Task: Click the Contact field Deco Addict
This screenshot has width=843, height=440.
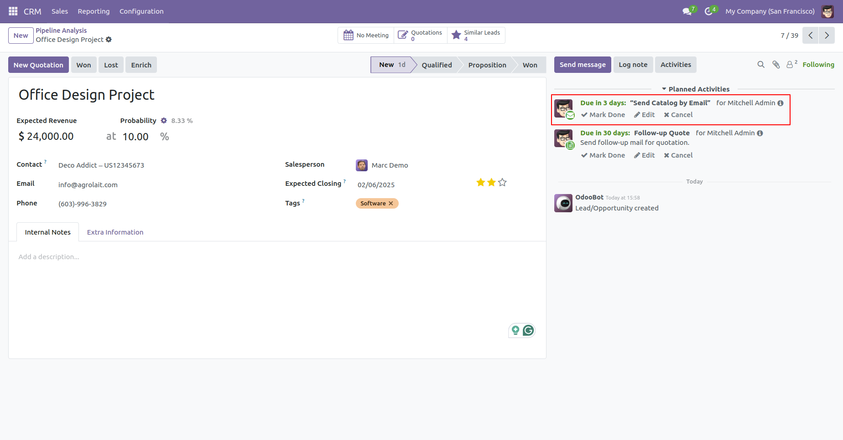Action: pyautogui.click(x=101, y=165)
